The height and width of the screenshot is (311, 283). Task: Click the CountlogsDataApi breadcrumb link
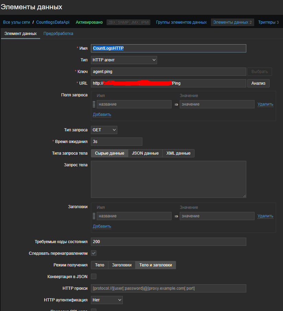point(52,22)
